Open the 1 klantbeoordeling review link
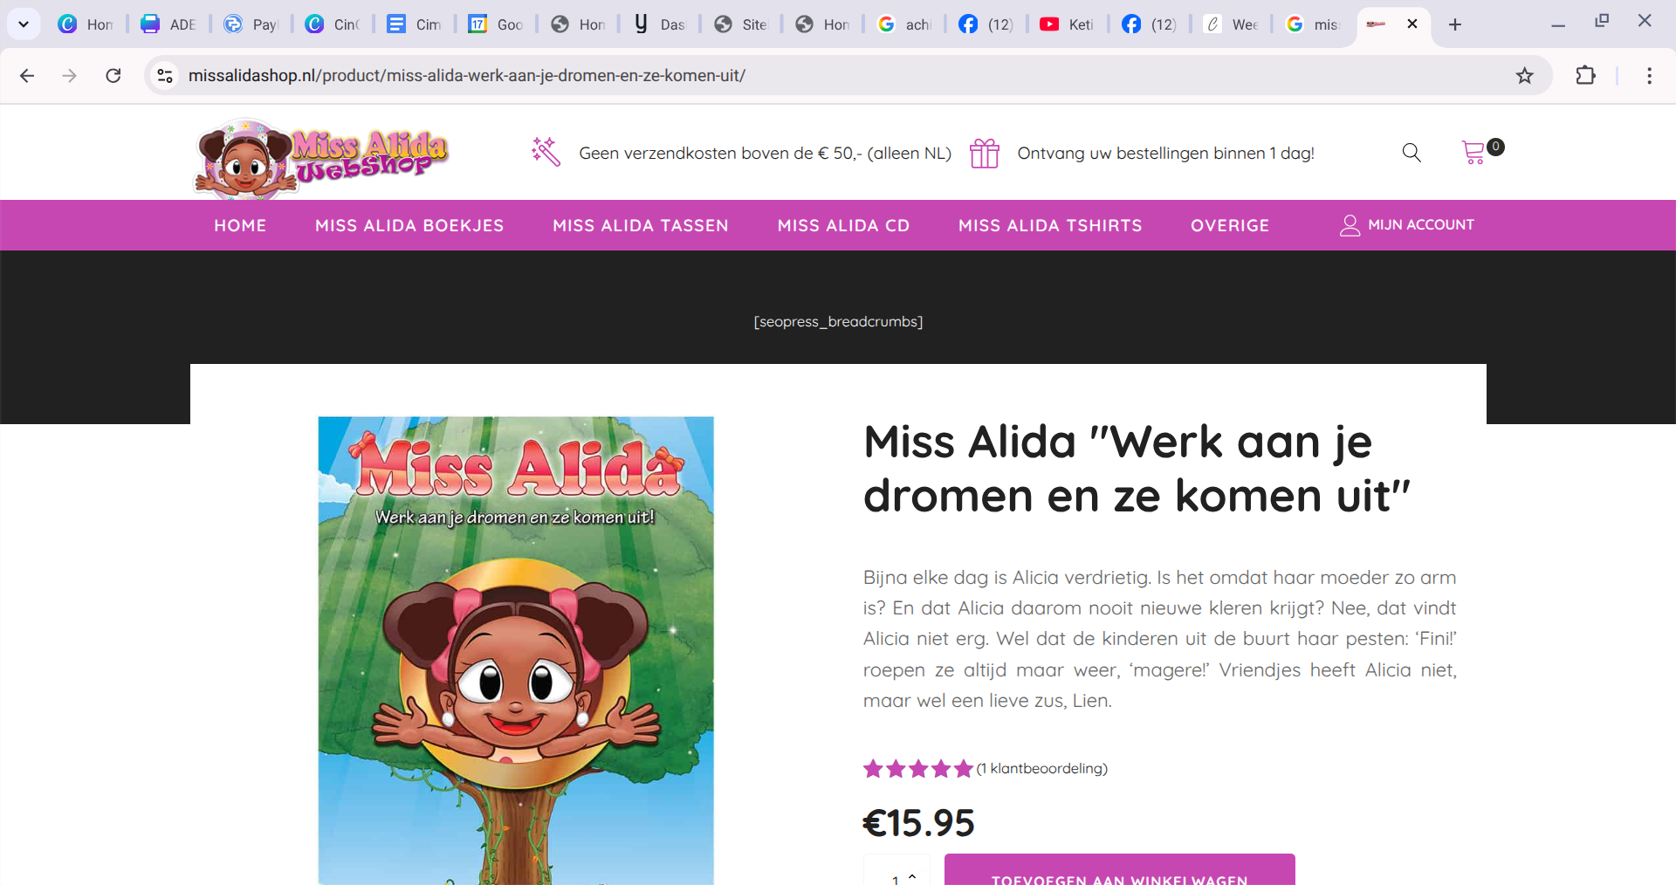1676x885 pixels. pos(1041,768)
